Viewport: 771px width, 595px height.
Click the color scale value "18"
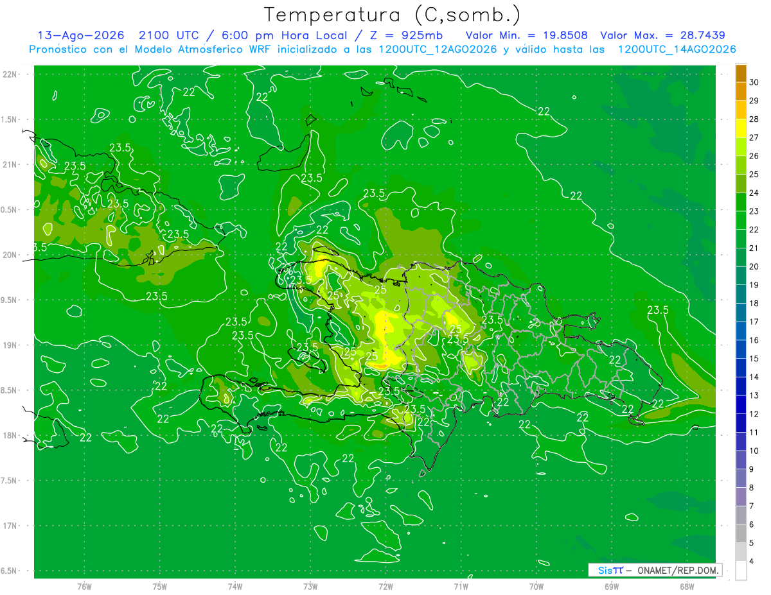click(754, 304)
